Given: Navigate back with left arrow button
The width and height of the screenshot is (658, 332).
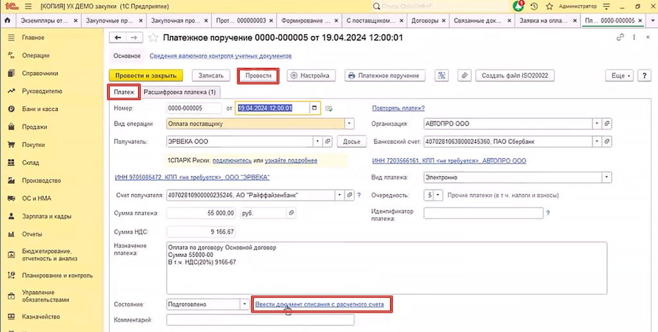Looking at the screenshot, I should click(x=118, y=38).
